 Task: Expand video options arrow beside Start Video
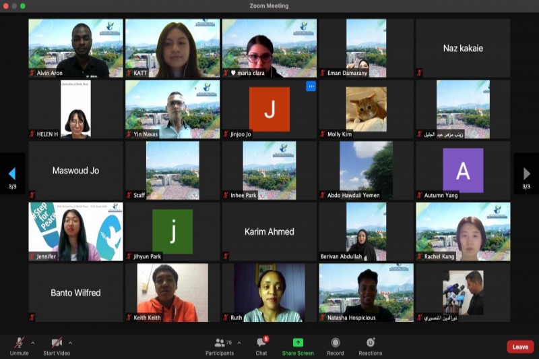click(70, 342)
